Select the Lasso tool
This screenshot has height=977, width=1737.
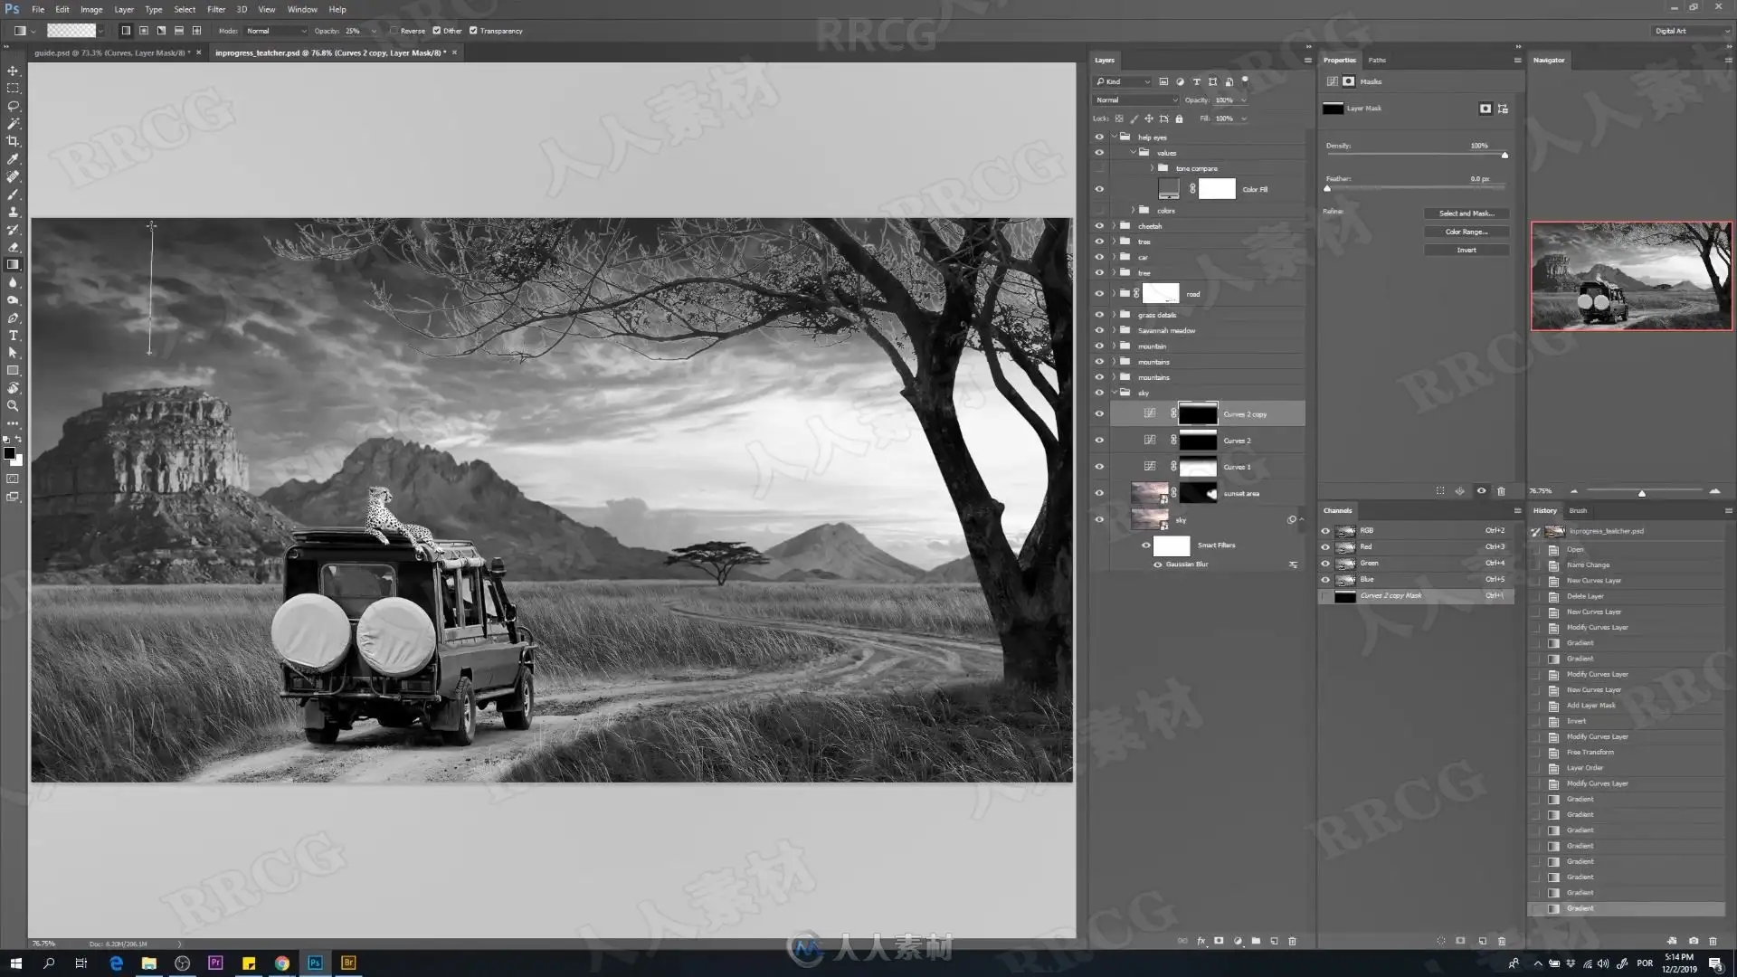pyautogui.click(x=13, y=106)
